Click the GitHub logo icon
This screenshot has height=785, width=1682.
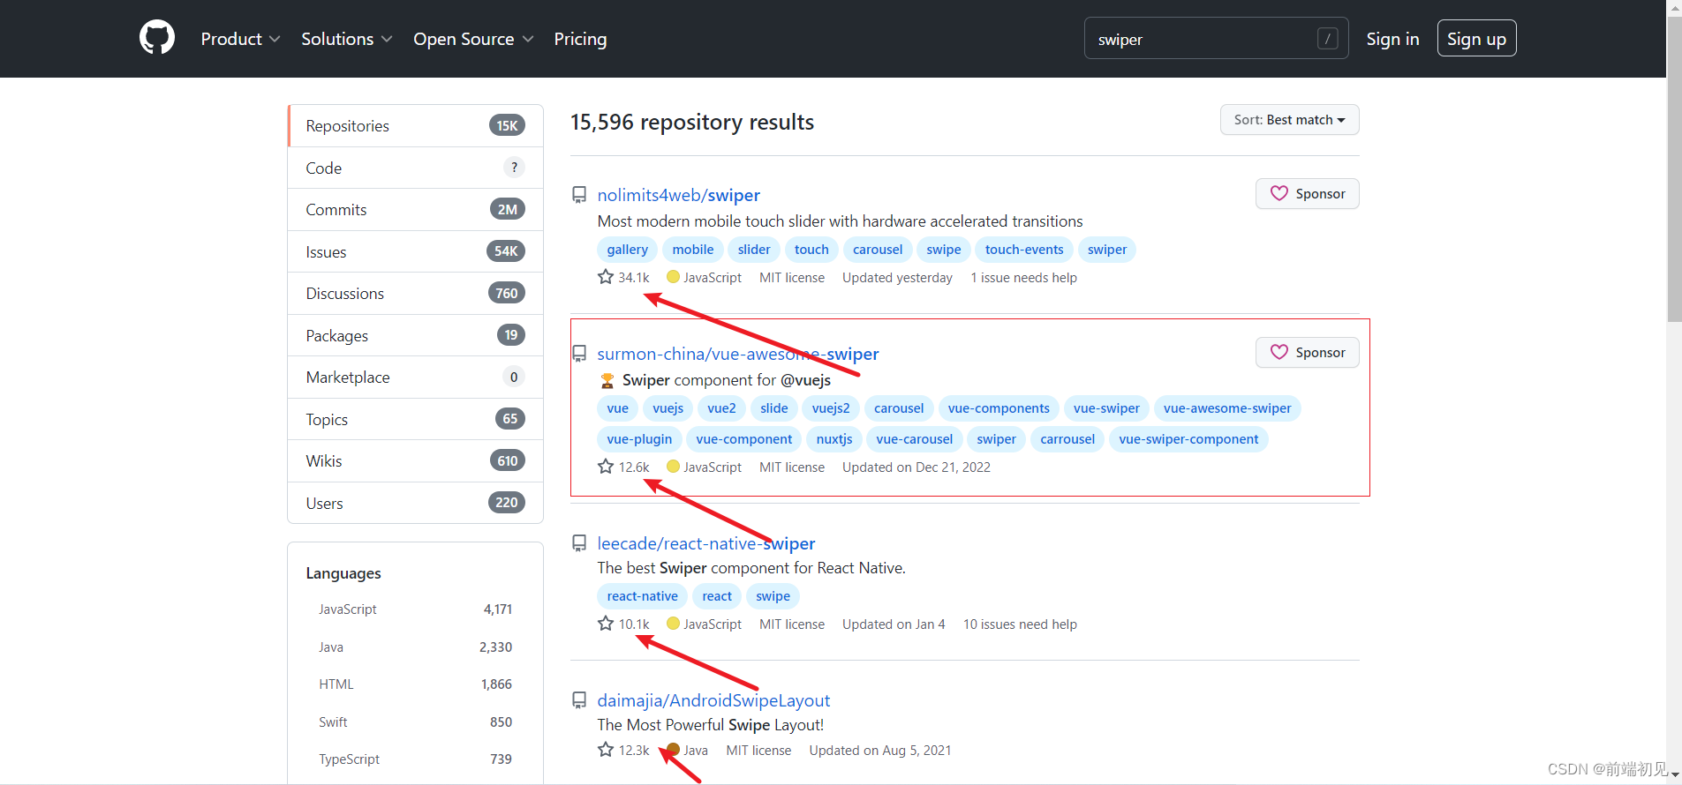click(x=157, y=38)
